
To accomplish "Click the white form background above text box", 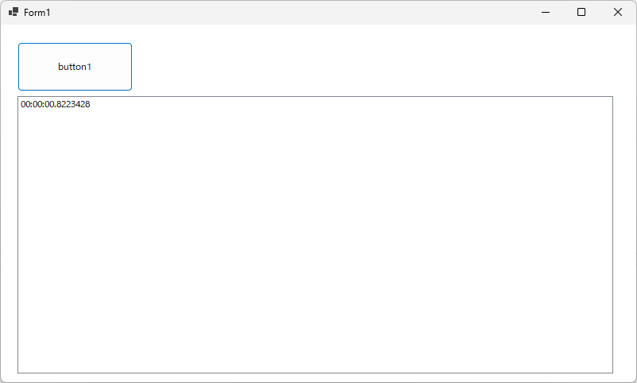I will click(x=365, y=61).
